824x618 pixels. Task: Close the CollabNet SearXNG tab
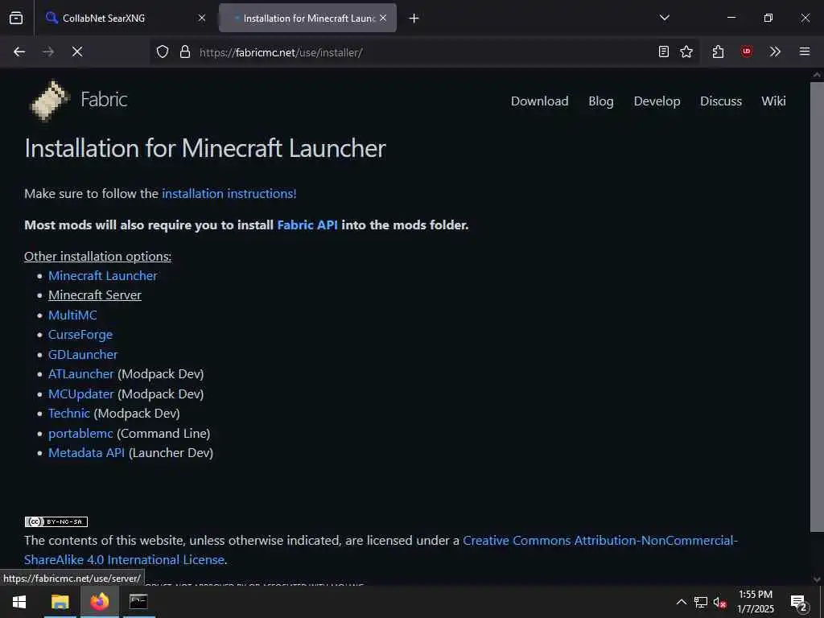click(202, 18)
